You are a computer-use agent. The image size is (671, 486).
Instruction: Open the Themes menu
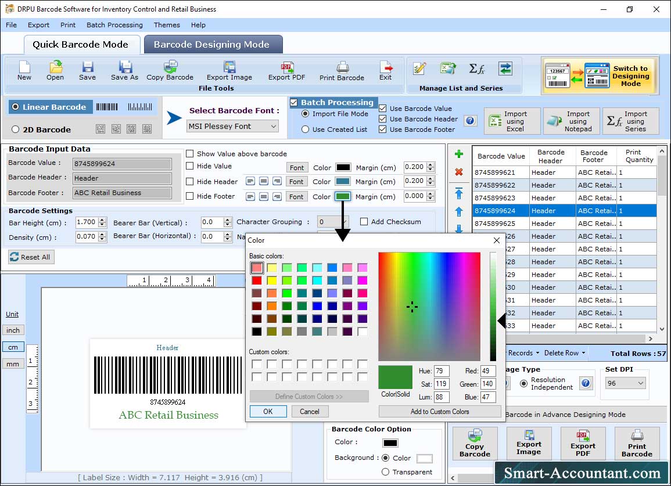pyautogui.click(x=167, y=25)
